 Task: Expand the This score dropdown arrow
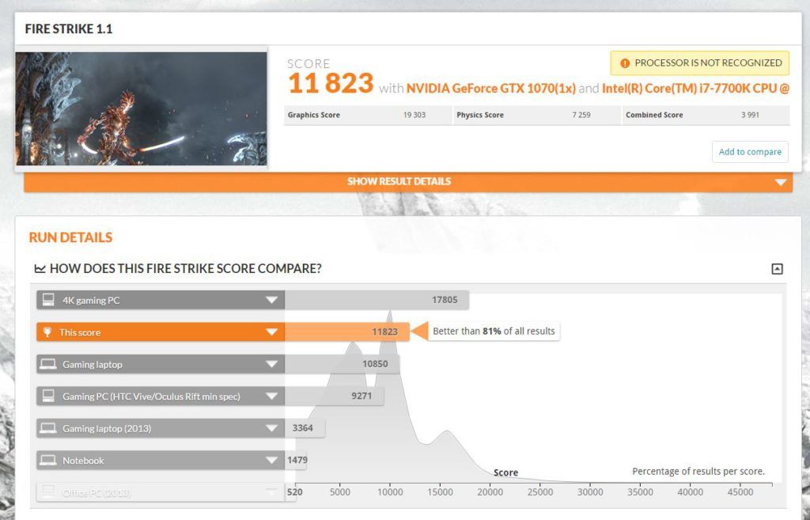click(272, 332)
